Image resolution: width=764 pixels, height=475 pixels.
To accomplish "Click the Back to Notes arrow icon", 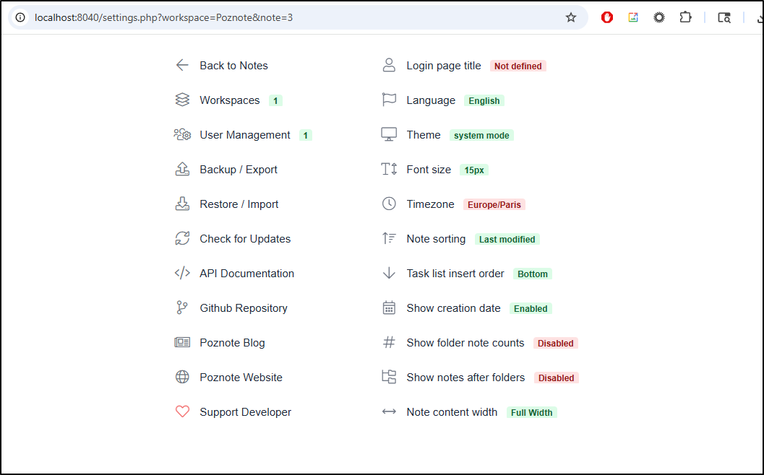I will [x=182, y=66].
